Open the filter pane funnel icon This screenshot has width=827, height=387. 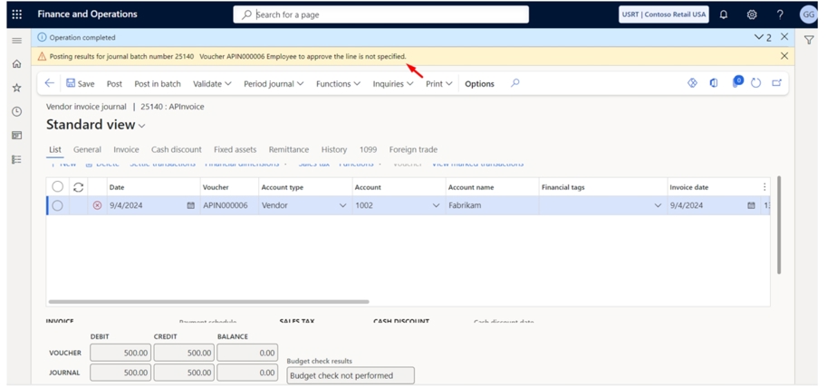click(809, 40)
